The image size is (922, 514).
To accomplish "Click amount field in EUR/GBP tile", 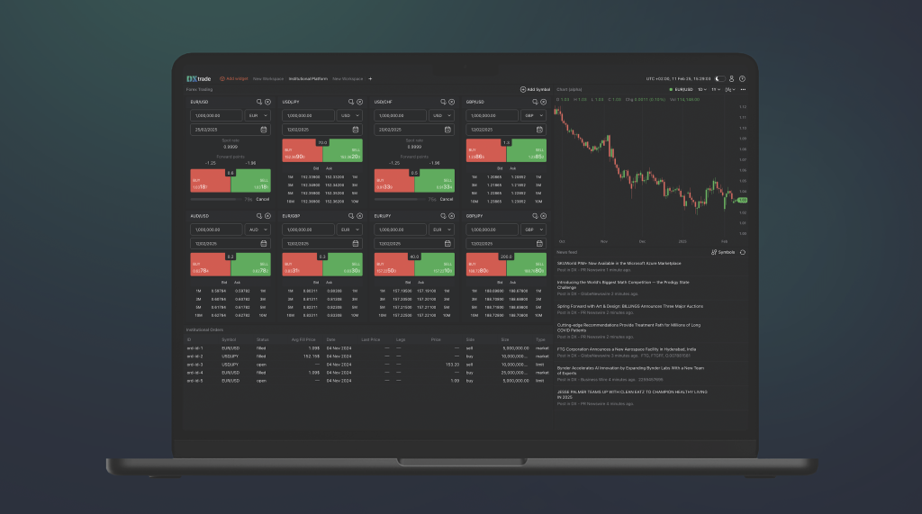I will (x=308, y=230).
